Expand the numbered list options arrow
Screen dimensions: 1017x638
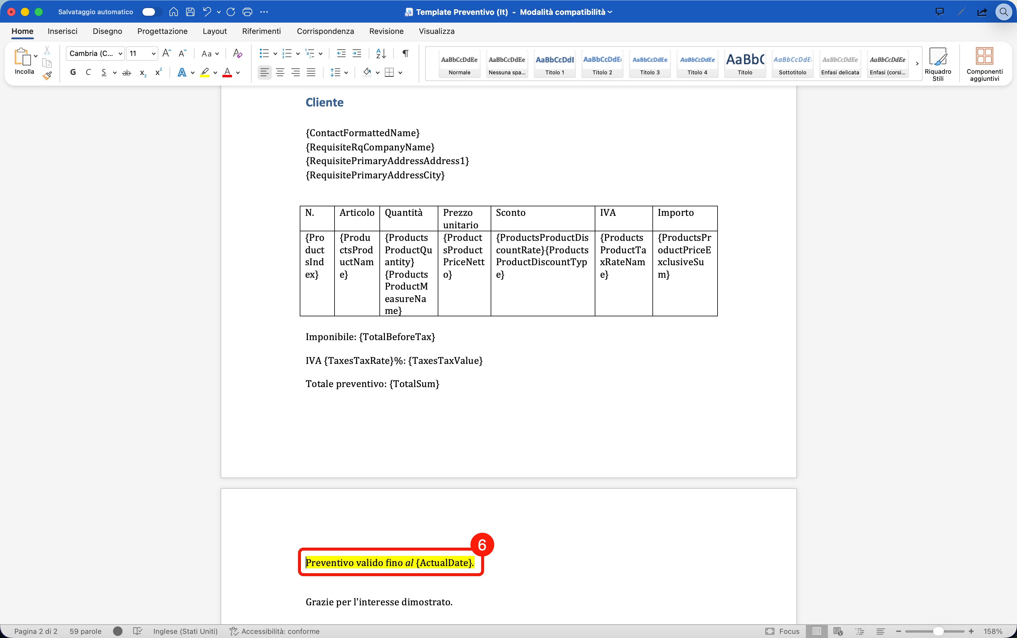298,54
